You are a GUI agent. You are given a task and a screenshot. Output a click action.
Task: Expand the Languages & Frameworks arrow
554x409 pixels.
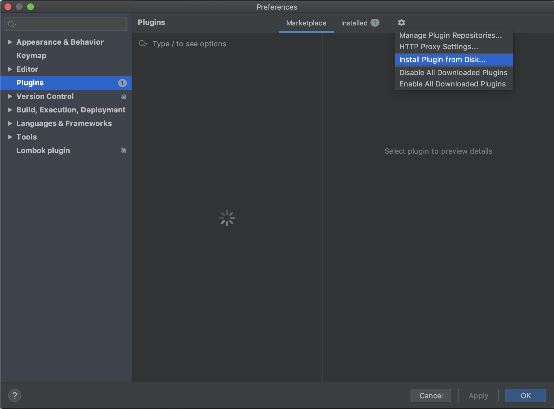pos(10,123)
